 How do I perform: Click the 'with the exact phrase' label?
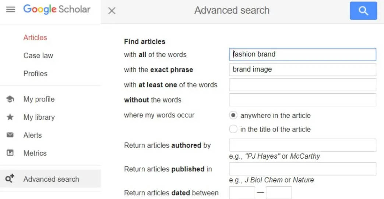point(158,70)
